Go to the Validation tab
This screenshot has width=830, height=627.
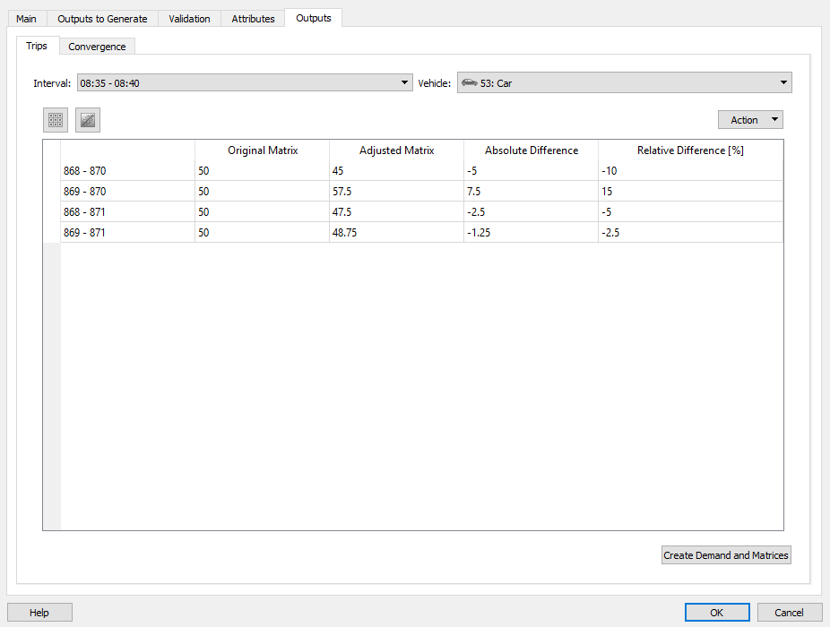(x=189, y=19)
